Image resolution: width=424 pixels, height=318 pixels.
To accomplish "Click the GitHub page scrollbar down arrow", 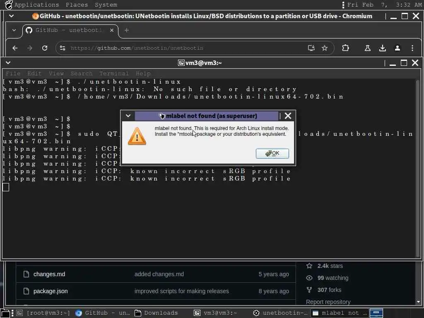I will click(418, 302).
